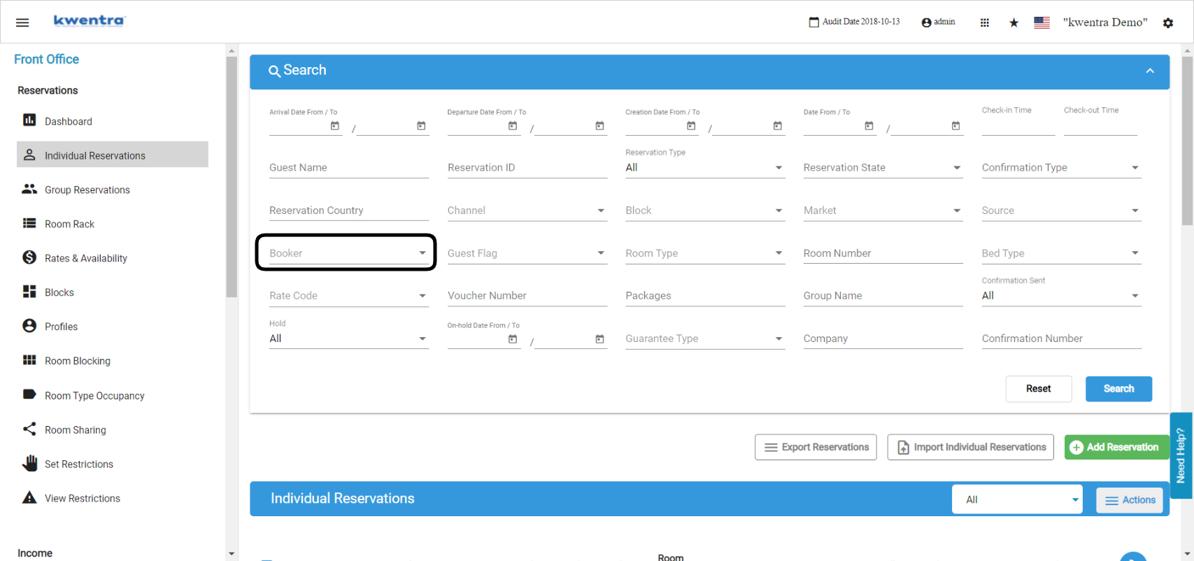Screen dimensions: 1194x561
Task: Click the Room Type Occupancy tag icon
Action: pos(29,395)
